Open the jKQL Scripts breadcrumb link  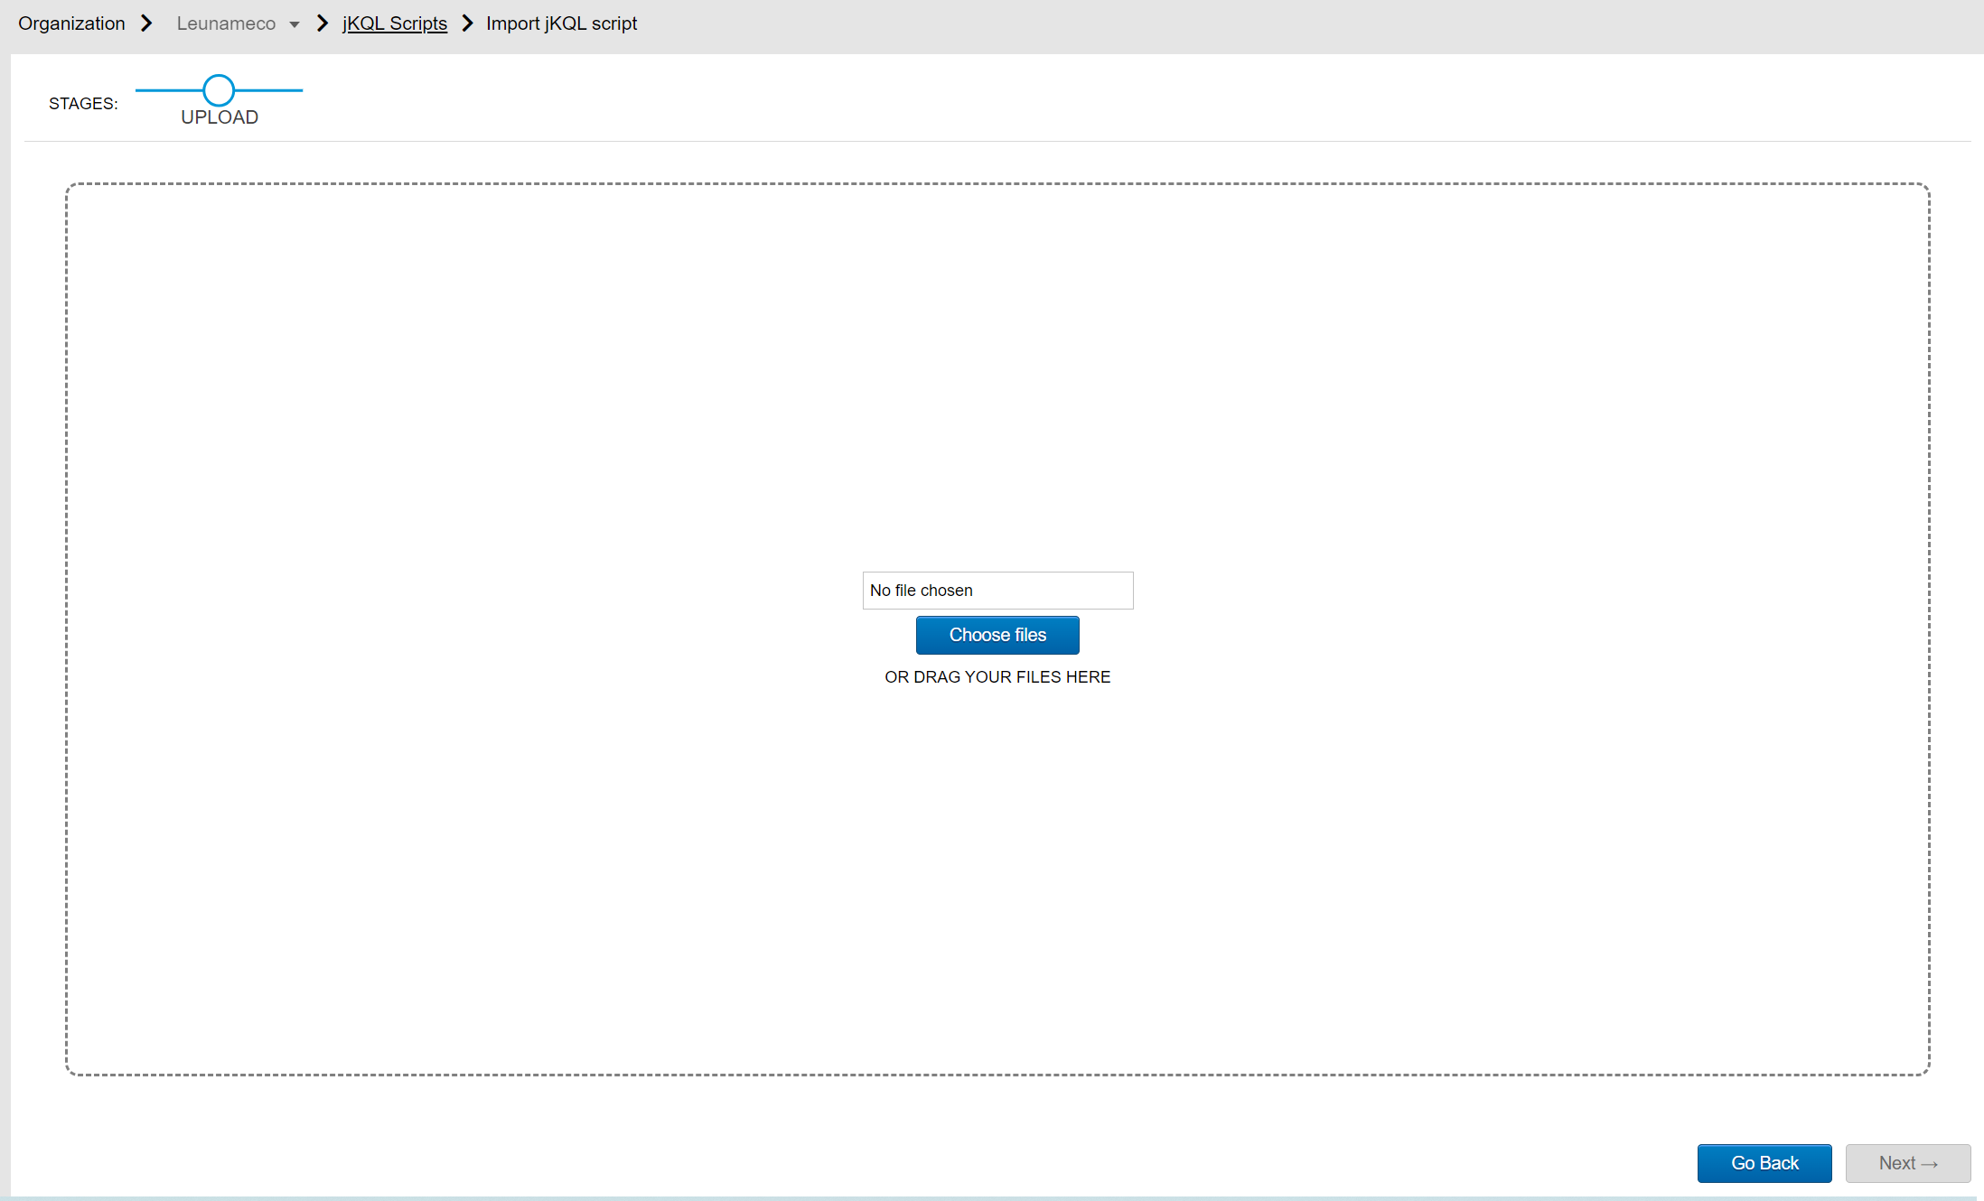(395, 23)
